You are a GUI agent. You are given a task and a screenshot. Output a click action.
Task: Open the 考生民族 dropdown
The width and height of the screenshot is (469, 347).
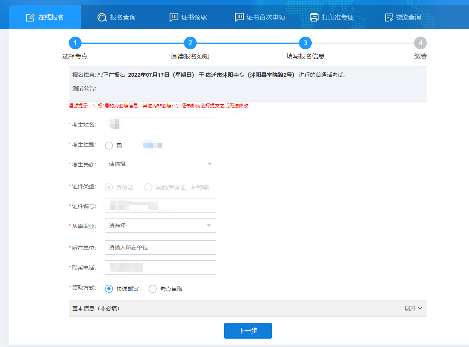pos(160,164)
